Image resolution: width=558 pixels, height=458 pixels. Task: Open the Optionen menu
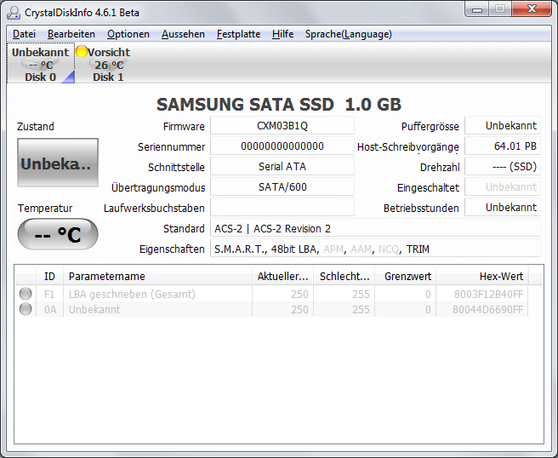point(128,34)
